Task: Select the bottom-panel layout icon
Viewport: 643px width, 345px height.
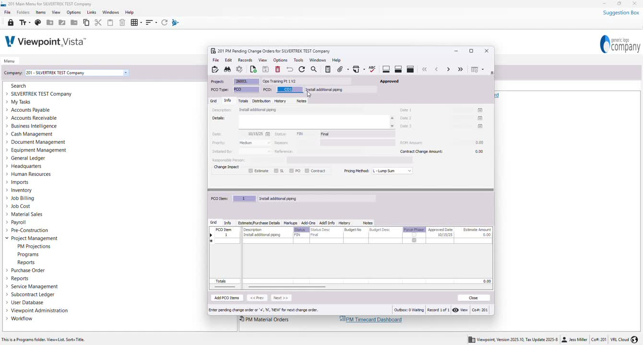Action: coord(386,69)
